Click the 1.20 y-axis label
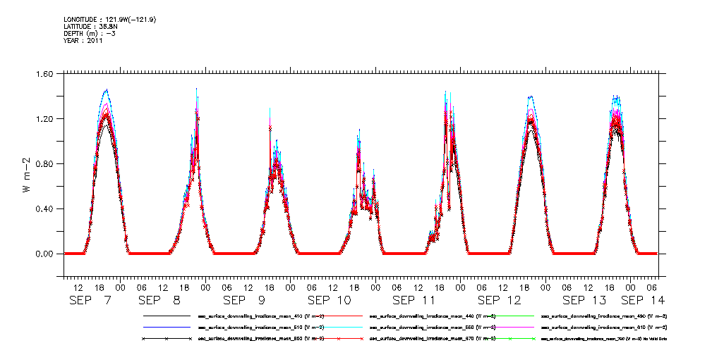The height and width of the screenshot is (355, 712). (x=44, y=119)
